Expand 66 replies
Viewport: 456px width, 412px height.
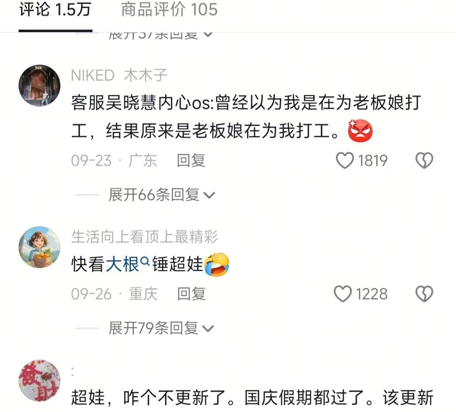tap(162, 195)
